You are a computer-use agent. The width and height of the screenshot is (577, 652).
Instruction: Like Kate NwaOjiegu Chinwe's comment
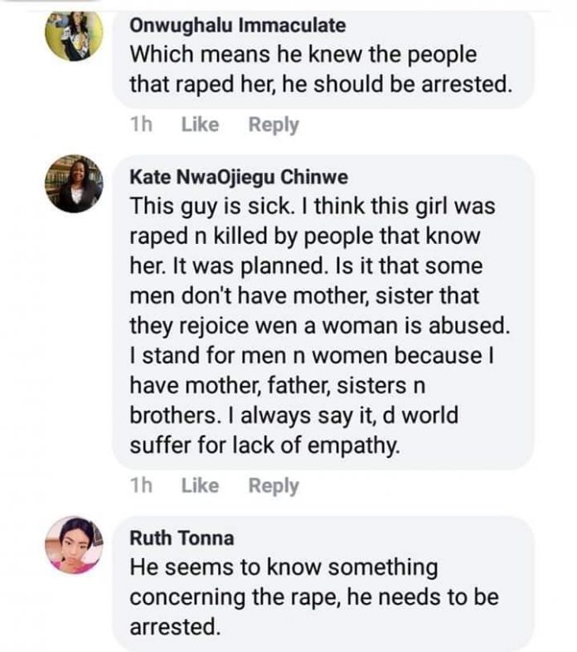(x=199, y=486)
